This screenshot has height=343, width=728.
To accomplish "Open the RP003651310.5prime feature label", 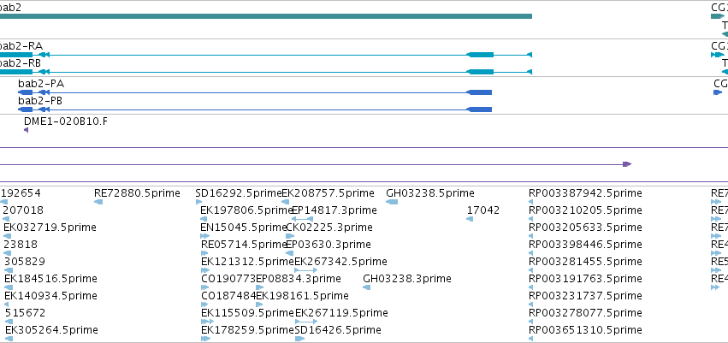I will tap(585, 330).
